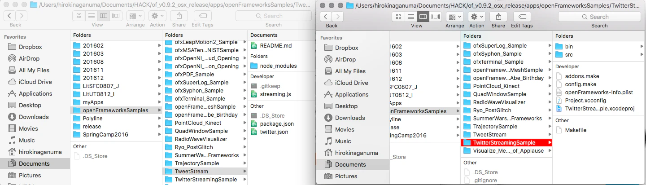
Task: Open Movies in the front window sidebar
Action: 345,129
